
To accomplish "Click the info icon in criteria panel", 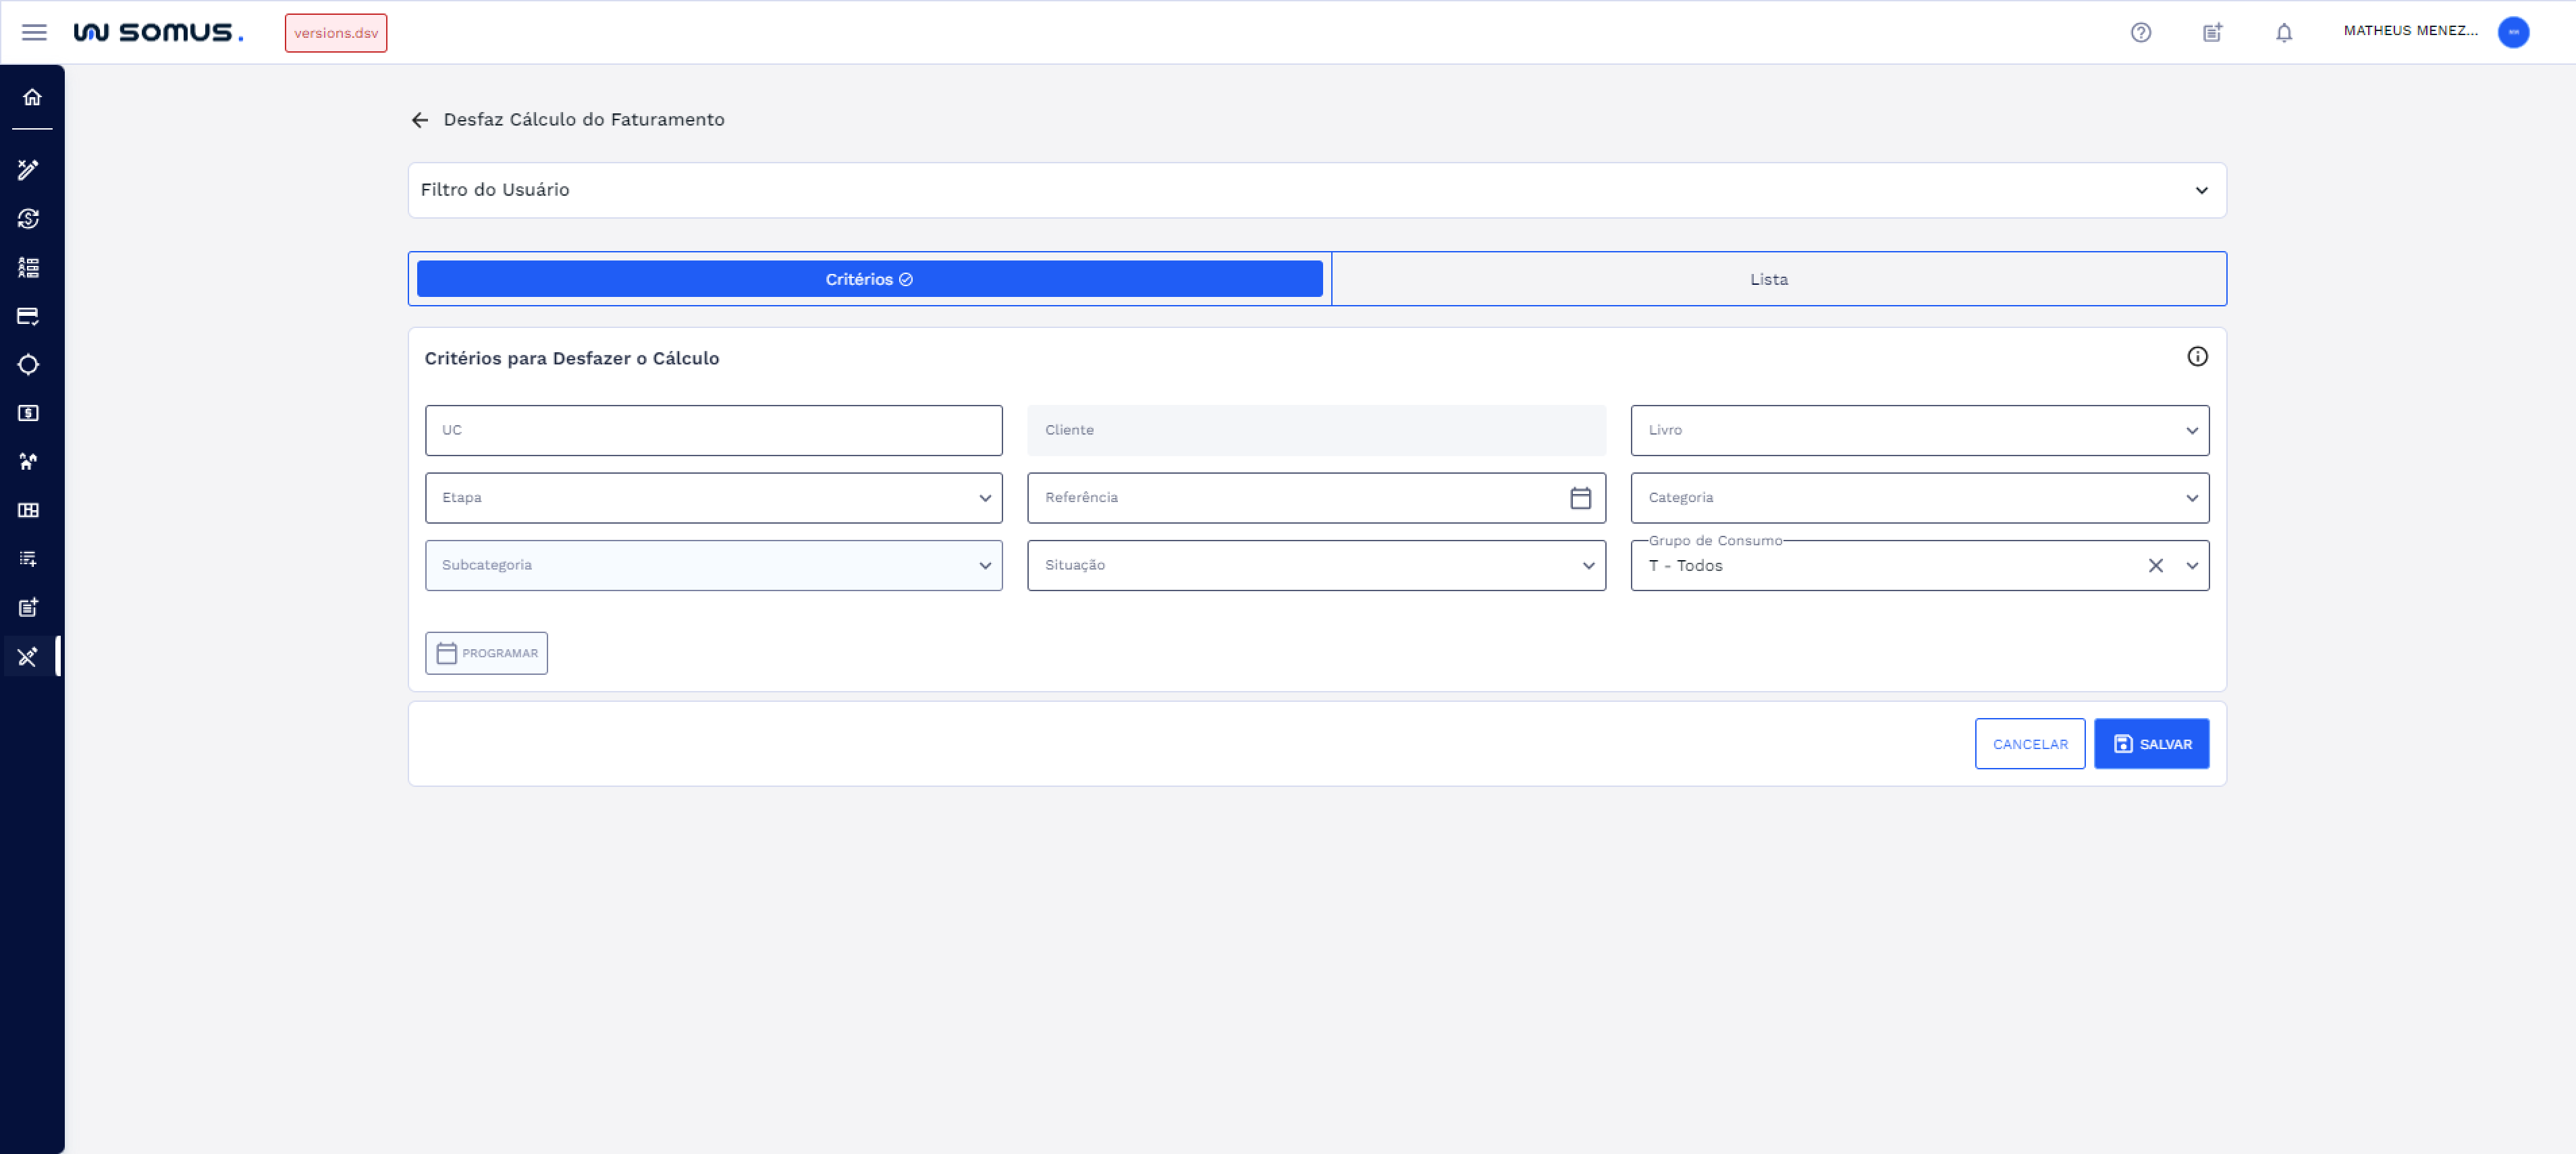I will [x=2196, y=357].
